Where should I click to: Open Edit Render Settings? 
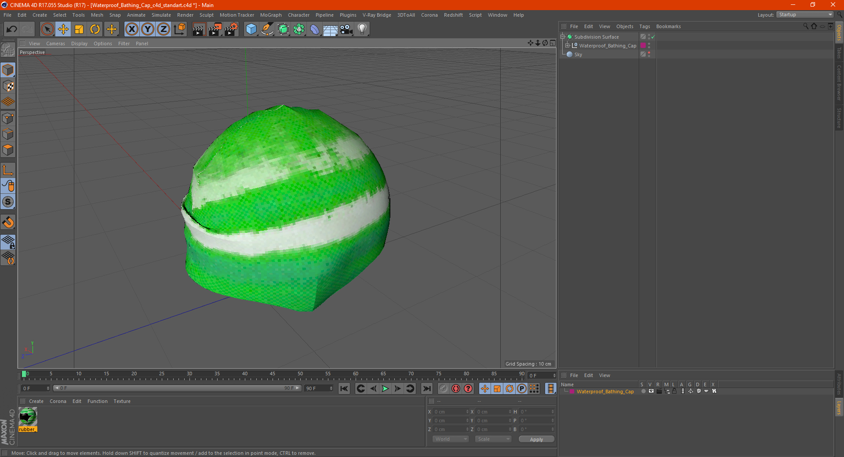pyautogui.click(x=231, y=29)
